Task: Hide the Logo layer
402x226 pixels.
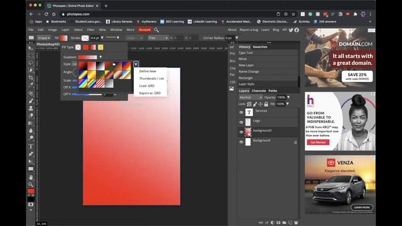Action: (241, 122)
